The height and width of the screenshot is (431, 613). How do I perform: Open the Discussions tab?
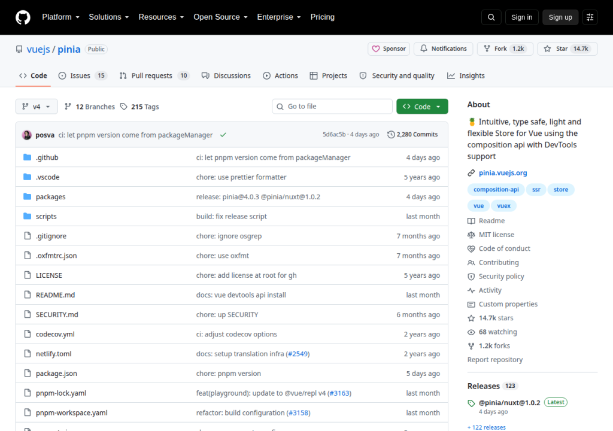coord(226,75)
